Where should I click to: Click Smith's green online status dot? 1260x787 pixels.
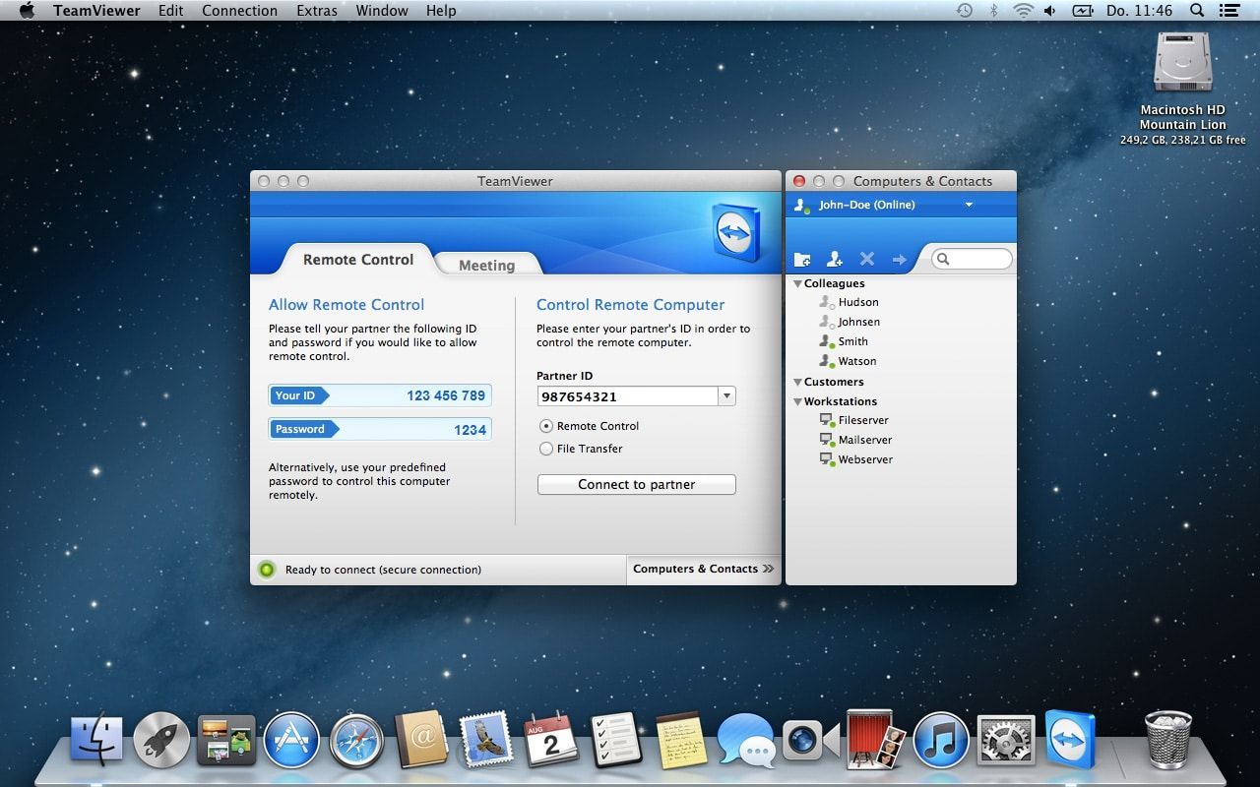(x=830, y=343)
